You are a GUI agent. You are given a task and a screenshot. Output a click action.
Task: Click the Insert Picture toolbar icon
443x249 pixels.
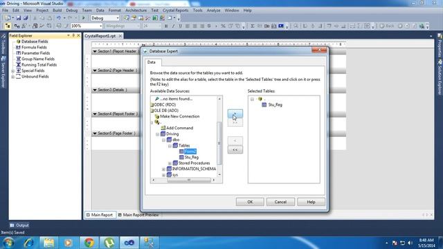(x=281, y=26)
